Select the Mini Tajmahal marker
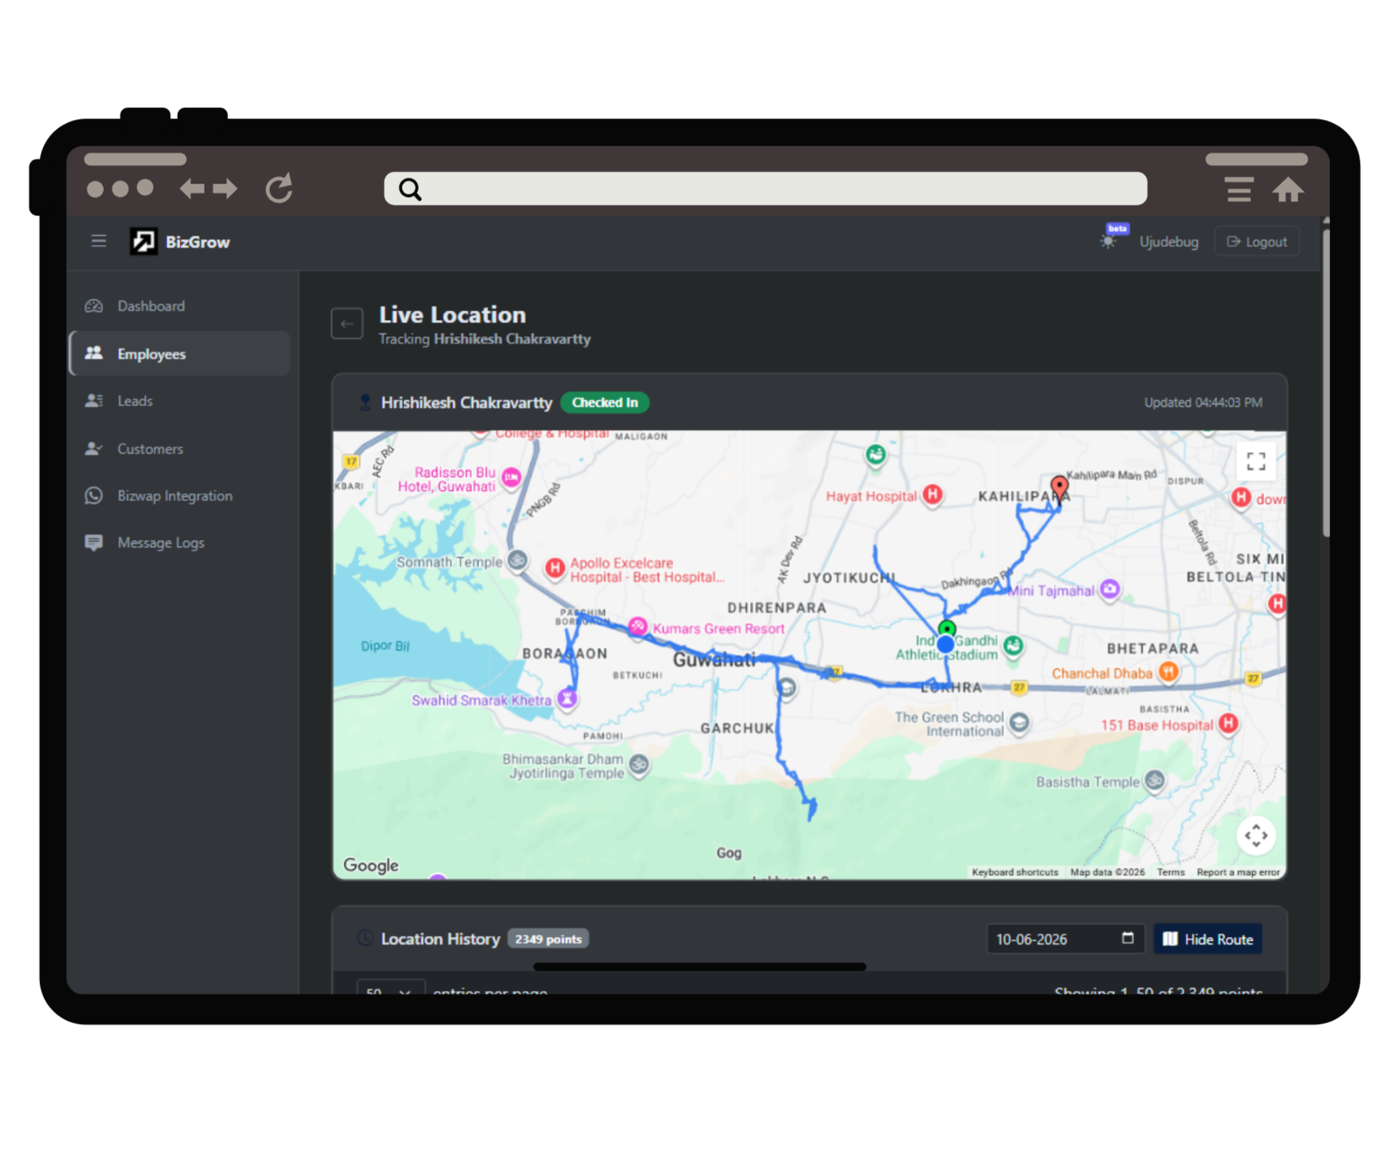This screenshot has width=1393, height=1167. (x=1109, y=589)
